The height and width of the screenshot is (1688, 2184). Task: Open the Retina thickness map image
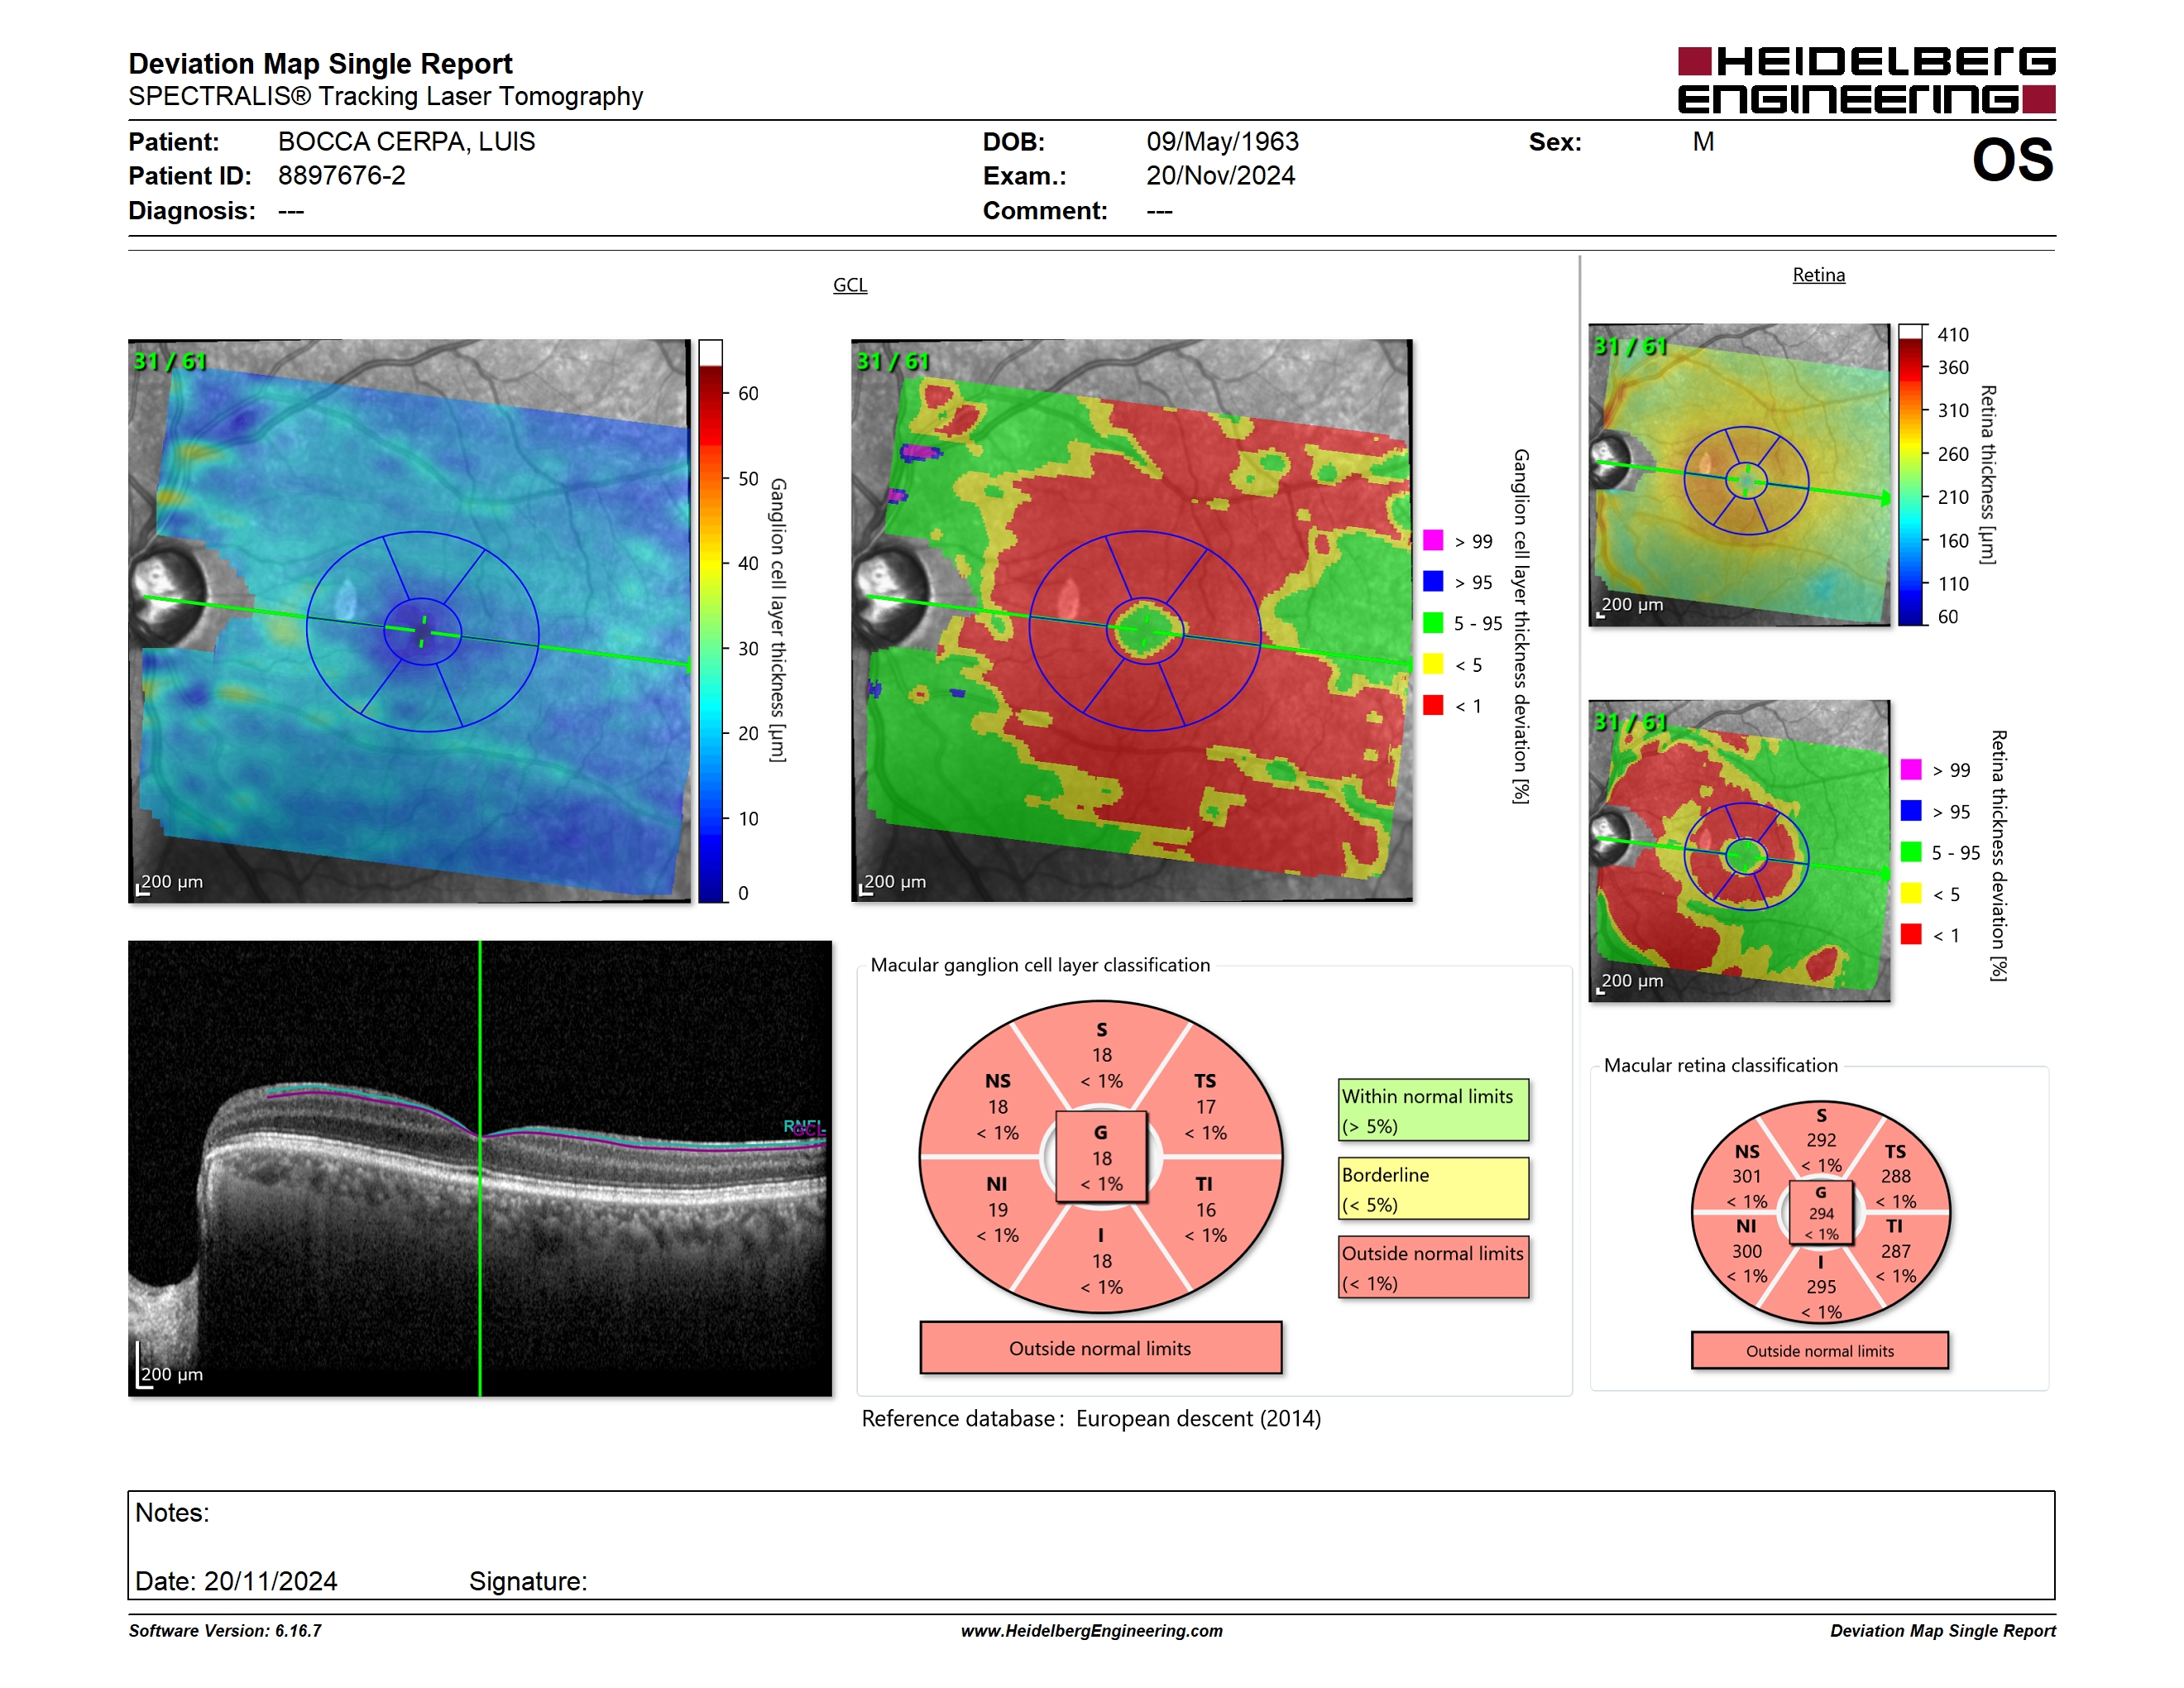tap(1739, 475)
